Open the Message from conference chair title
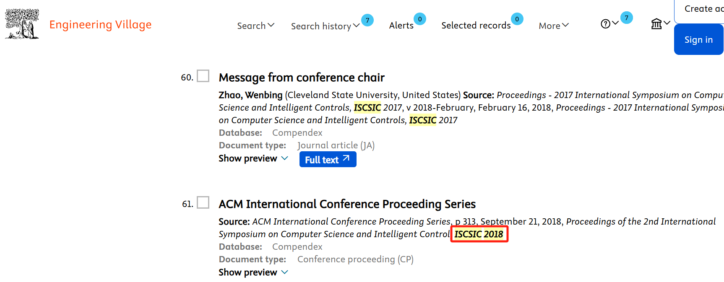This screenshot has height=282, width=724. coord(302,78)
